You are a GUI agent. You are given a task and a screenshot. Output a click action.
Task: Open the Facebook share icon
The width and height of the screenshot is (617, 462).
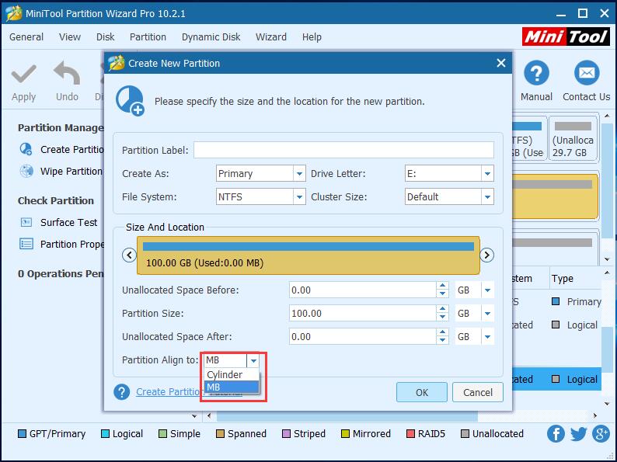pyautogui.click(x=556, y=434)
